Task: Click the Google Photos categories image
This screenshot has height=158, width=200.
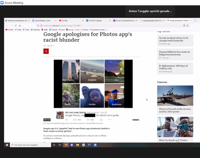Action: click(93, 84)
